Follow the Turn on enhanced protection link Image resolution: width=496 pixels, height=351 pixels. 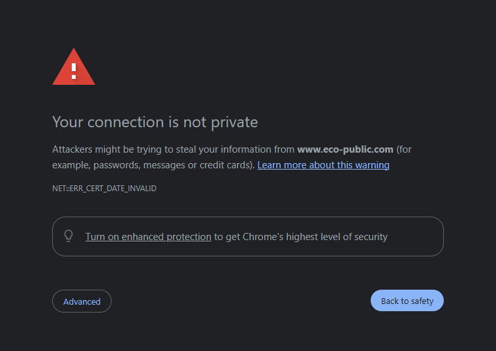(x=148, y=237)
